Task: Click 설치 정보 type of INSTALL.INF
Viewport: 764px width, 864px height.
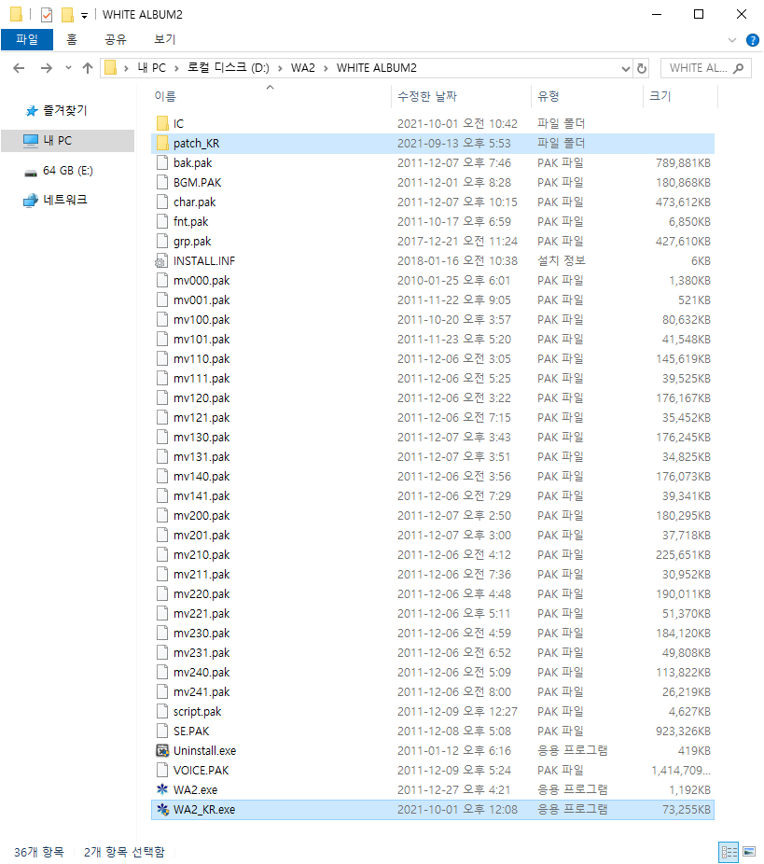Action: coord(562,260)
